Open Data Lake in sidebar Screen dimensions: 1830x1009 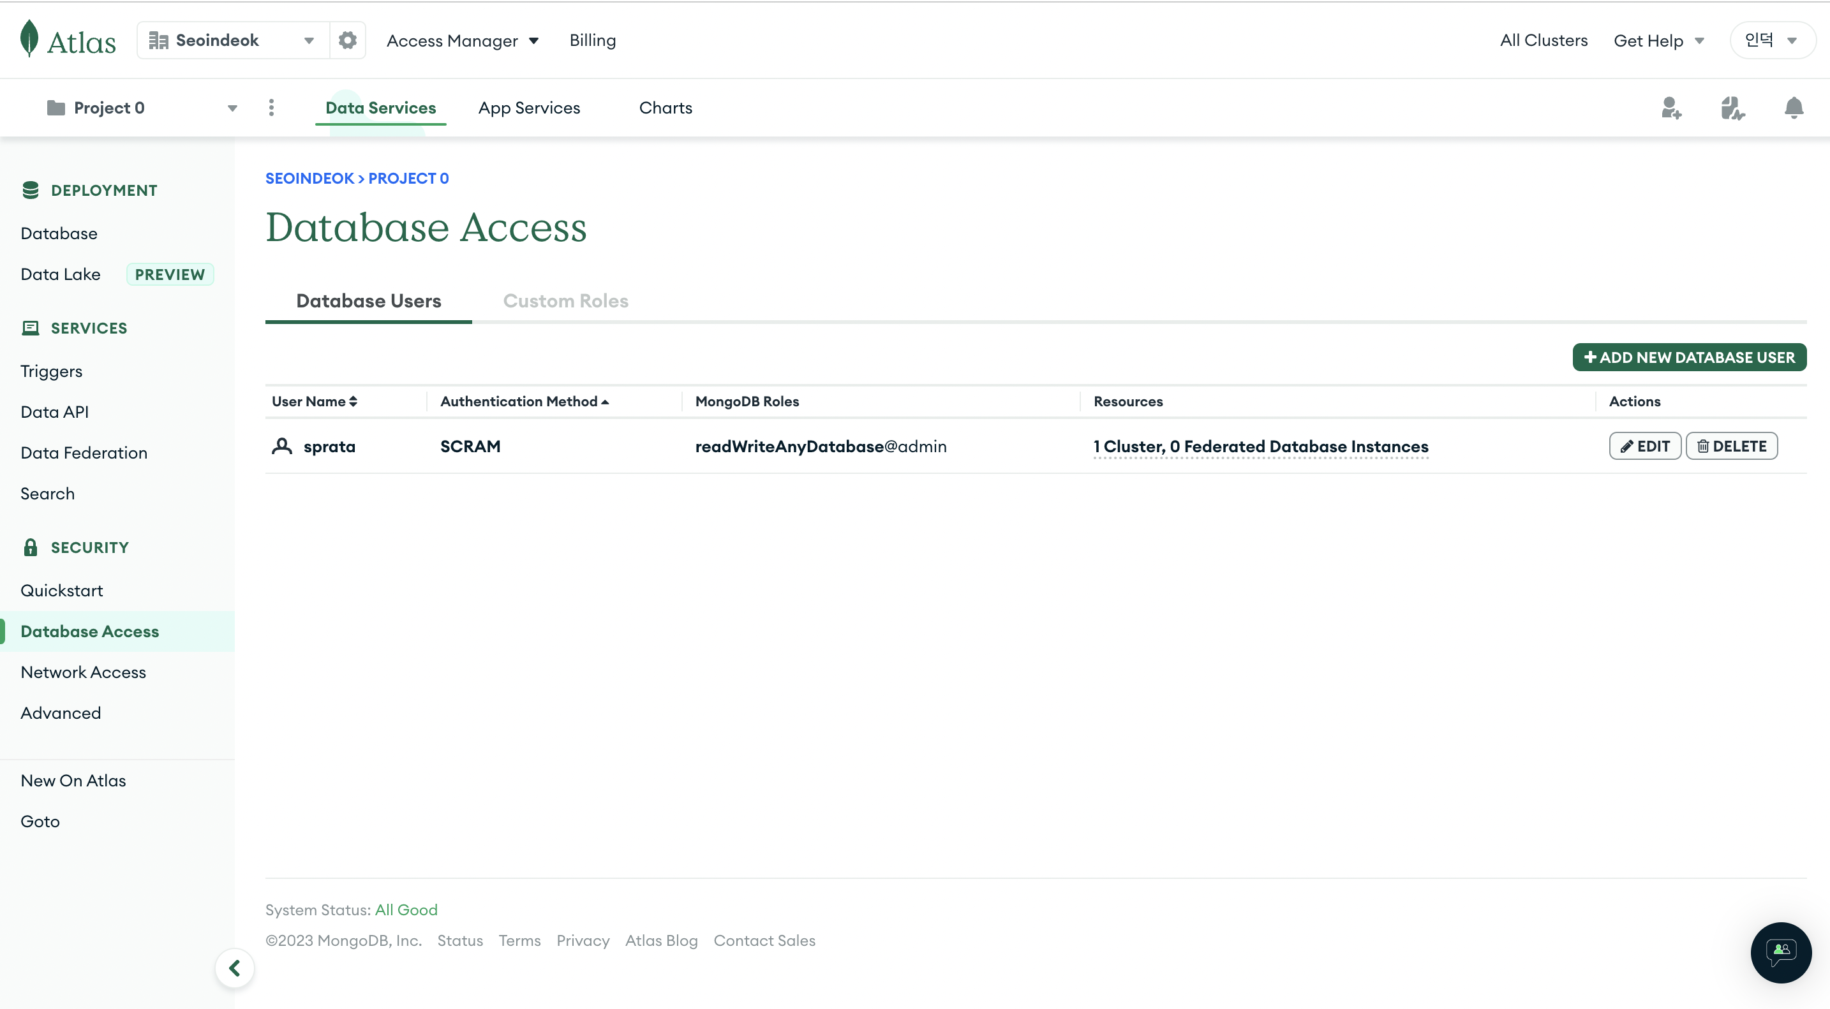[x=61, y=274]
